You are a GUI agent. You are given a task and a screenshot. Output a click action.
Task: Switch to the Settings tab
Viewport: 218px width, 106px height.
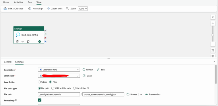pos(19,62)
